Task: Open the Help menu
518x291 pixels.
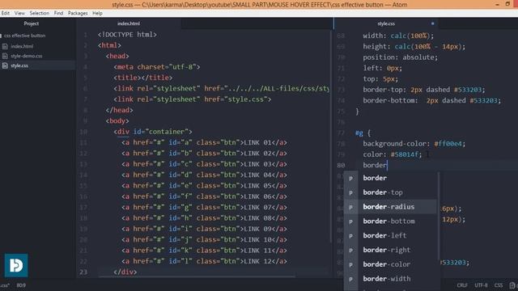Action: [x=97, y=13]
